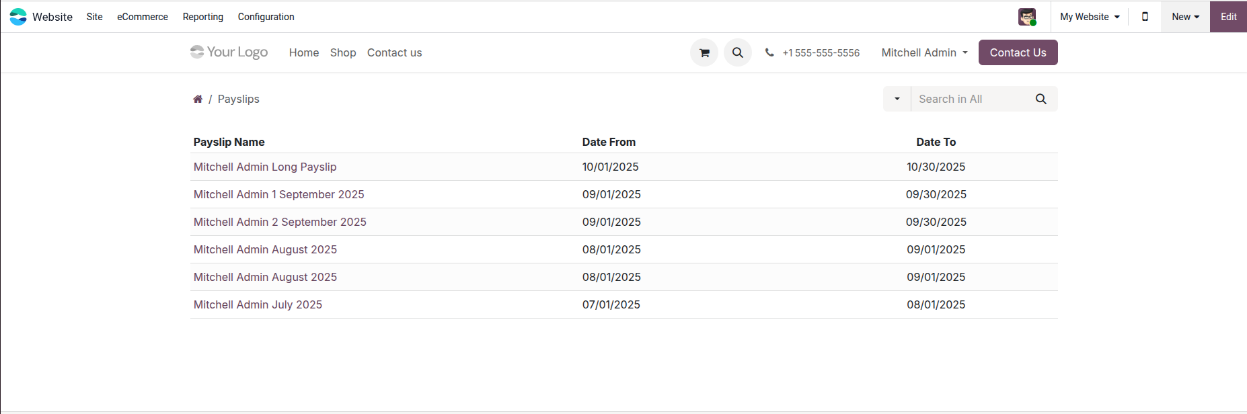
Task: Open the shopping cart icon
Action: [x=704, y=52]
